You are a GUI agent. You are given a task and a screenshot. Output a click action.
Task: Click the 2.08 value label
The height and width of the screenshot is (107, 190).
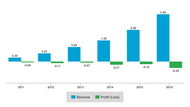pyautogui.click(x=133, y=27)
